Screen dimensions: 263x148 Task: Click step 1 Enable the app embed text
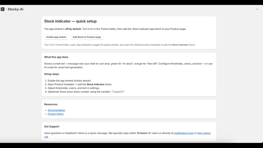coord(69,81)
